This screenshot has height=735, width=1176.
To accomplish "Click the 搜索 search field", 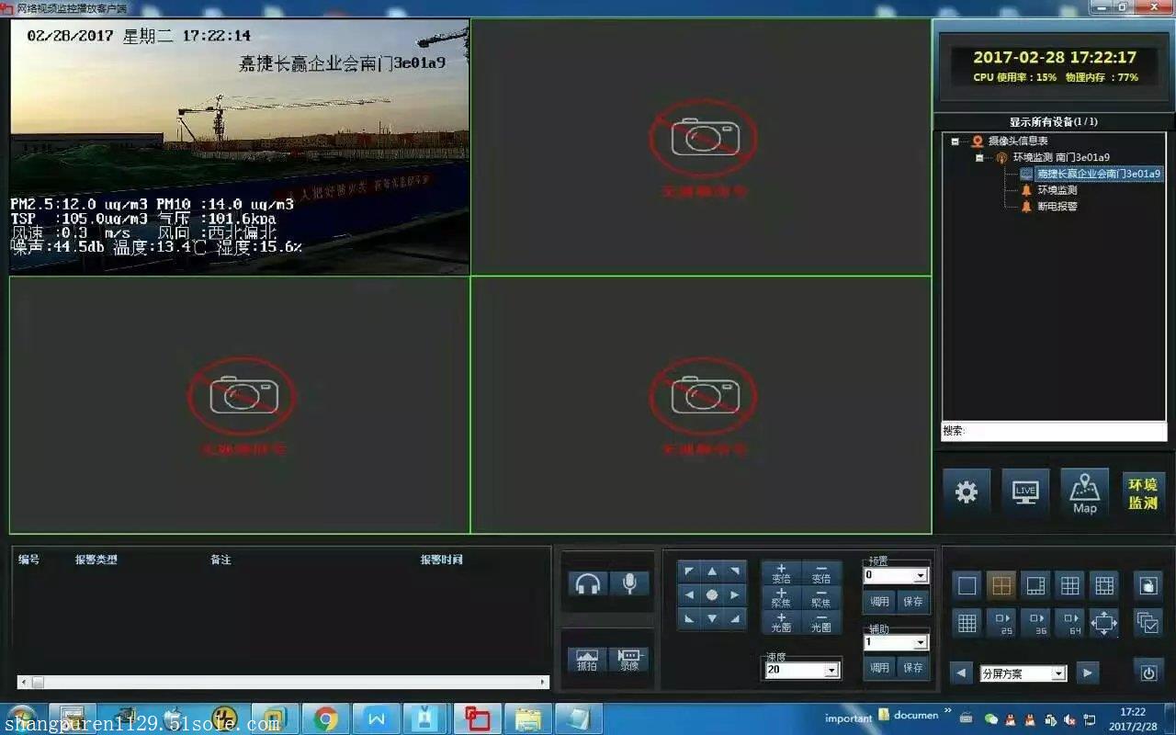I will coord(1054,431).
